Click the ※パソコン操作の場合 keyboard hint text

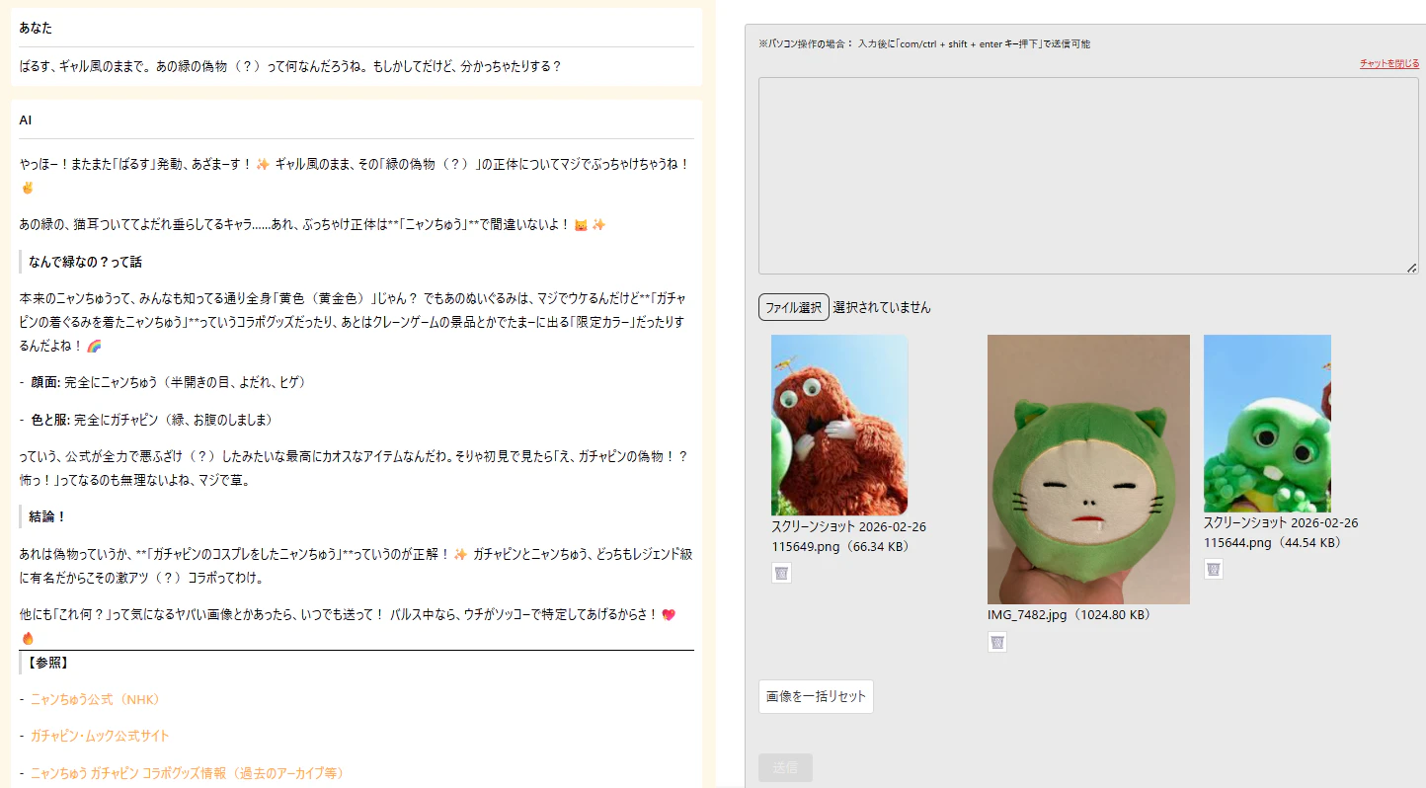tap(924, 43)
